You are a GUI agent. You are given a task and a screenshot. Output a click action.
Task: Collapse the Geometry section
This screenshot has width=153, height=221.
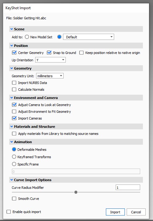tap(12, 68)
